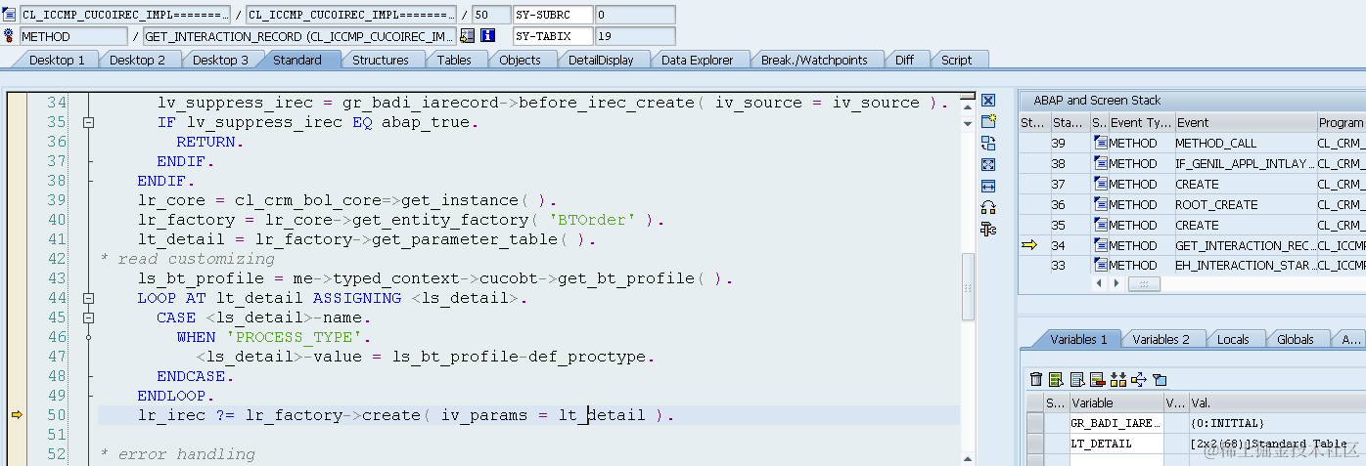
Task: Click the stack table's right scroll arrow
Action: [x=1116, y=283]
